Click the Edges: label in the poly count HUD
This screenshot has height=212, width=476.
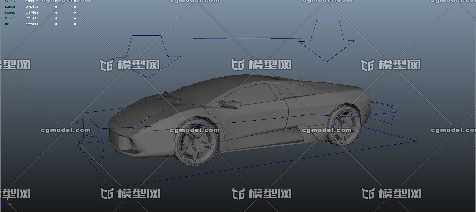click(x=11, y=7)
